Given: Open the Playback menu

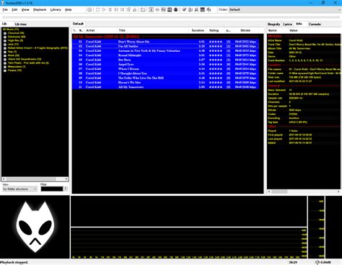Looking at the screenshot, I should tap(40, 10).
